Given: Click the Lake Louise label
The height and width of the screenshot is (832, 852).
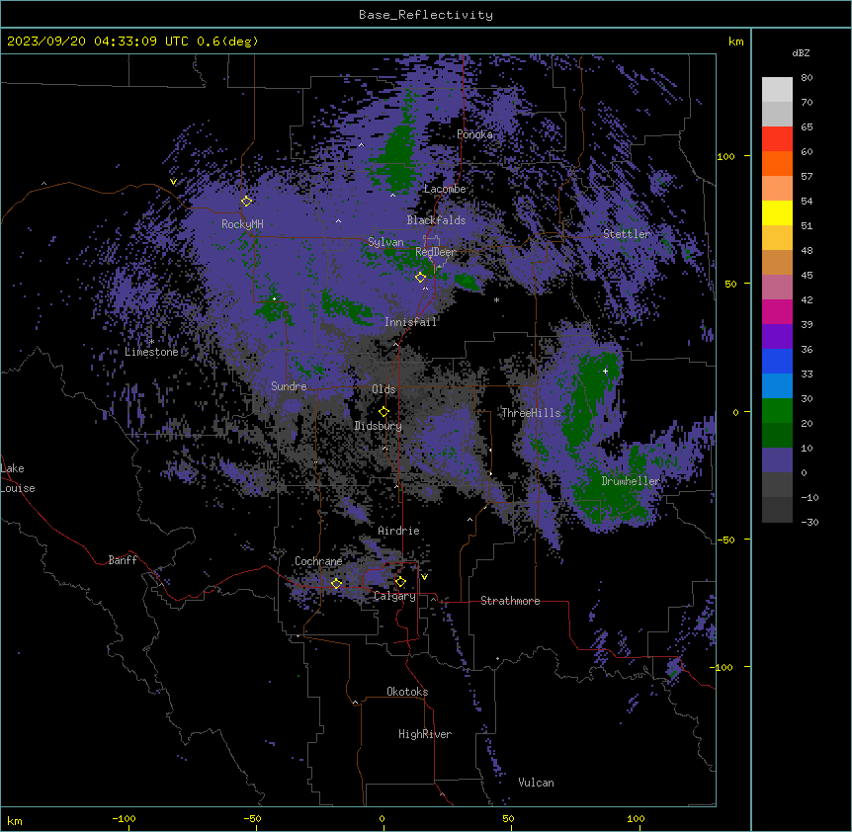Looking at the screenshot, I should (18, 478).
